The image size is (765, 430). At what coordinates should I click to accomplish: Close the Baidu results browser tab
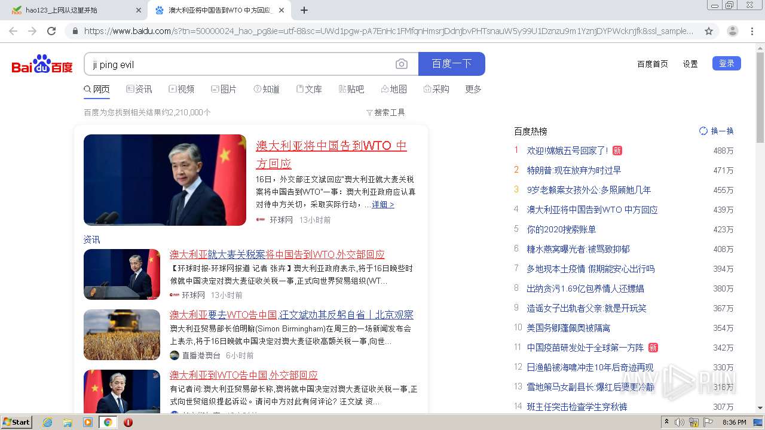281,10
